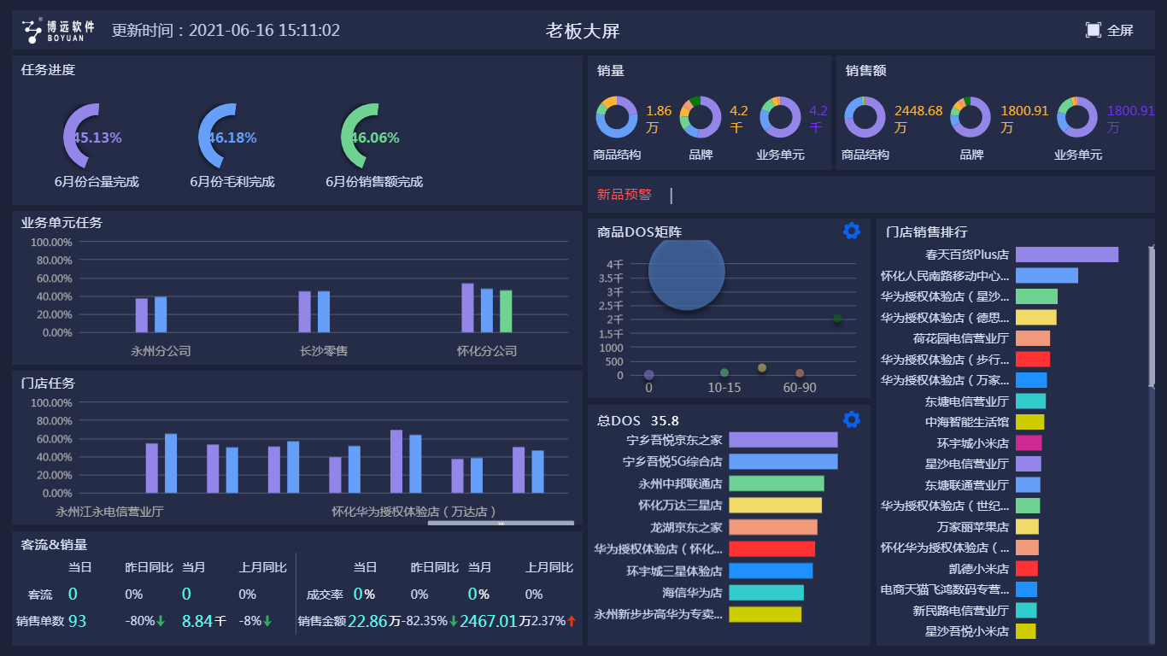Screen dimensions: 1167x656
Task: Click the 全屏 fullscreen label
Action: pyautogui.click(x=1120, y=30)
